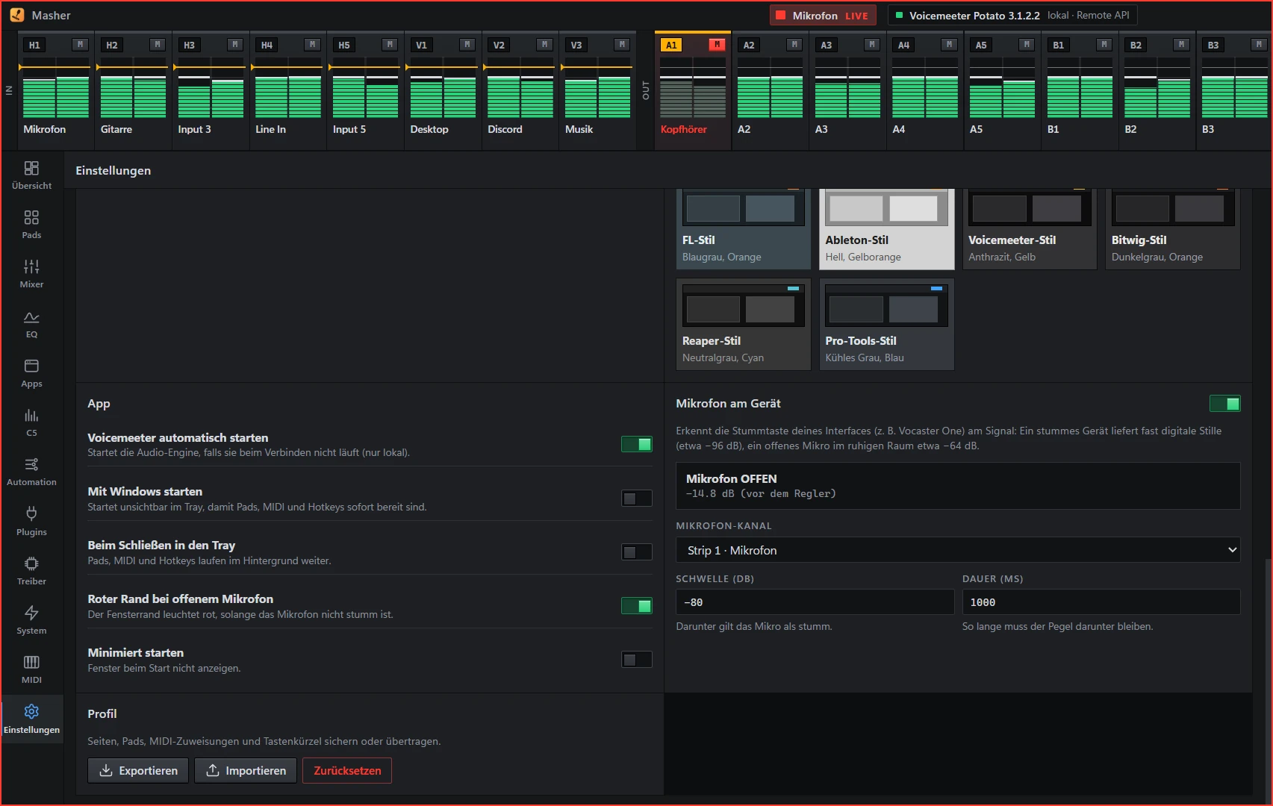Select the FL-Stil theme card

743,229
